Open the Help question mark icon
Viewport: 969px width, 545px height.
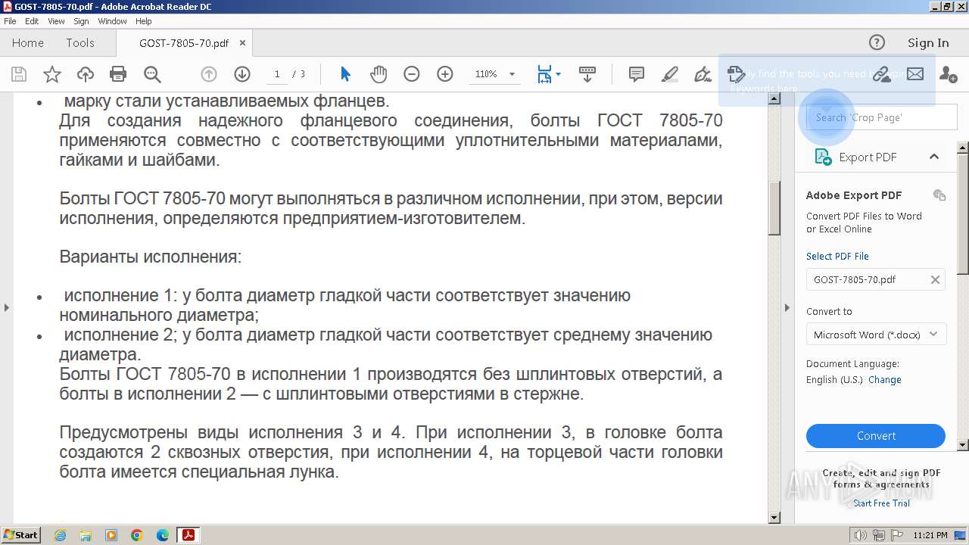tap(877, 42)
